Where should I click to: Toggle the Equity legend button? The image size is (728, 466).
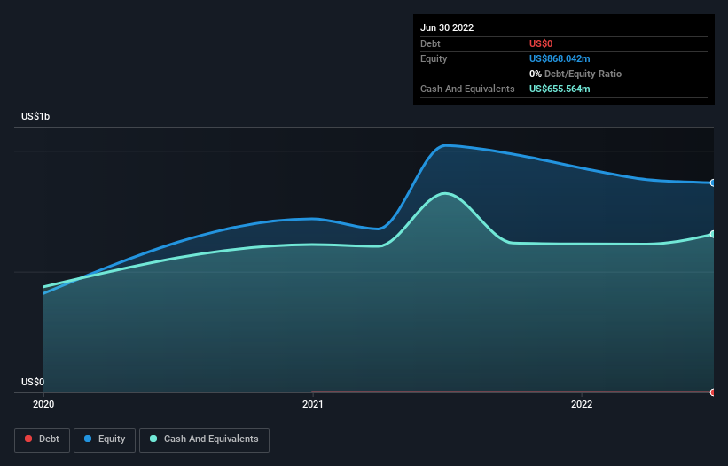click(105, 439)
